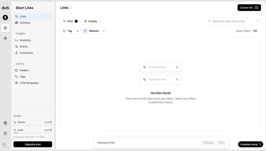Image resolution: width=266 pixels, height=151 pixels.
Task: Click the Events usage row
Action: click(x=33, y=122)
